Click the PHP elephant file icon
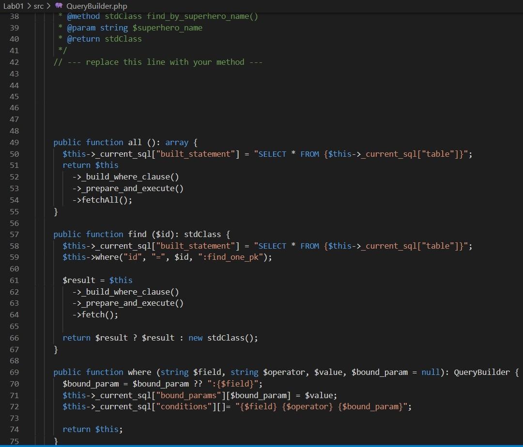 59,6
